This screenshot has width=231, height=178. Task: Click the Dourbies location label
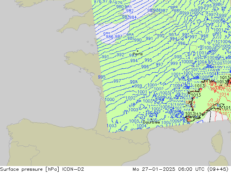click(151, 122)
